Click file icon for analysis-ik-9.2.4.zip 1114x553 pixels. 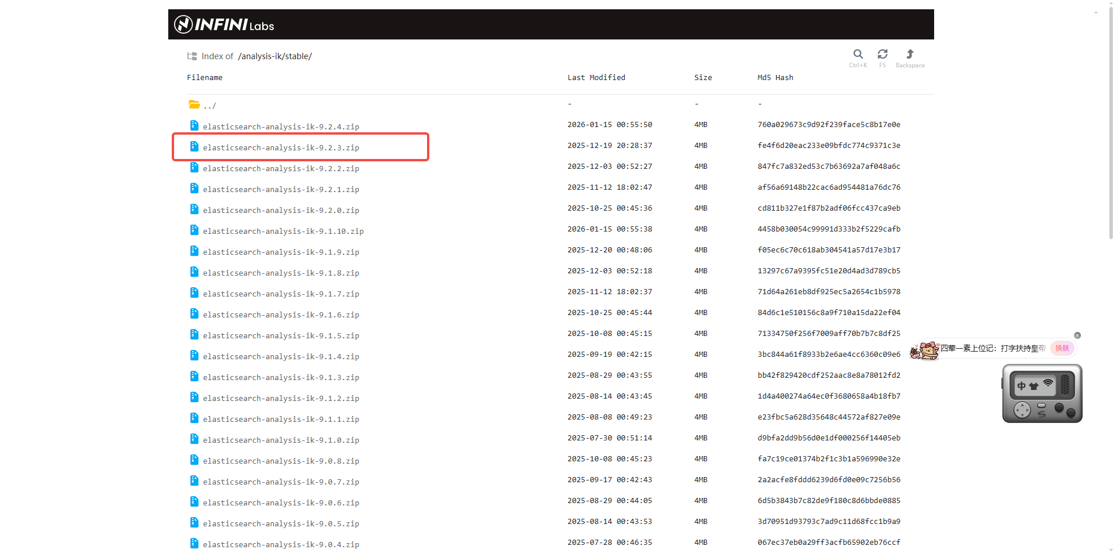click(194, 125)
